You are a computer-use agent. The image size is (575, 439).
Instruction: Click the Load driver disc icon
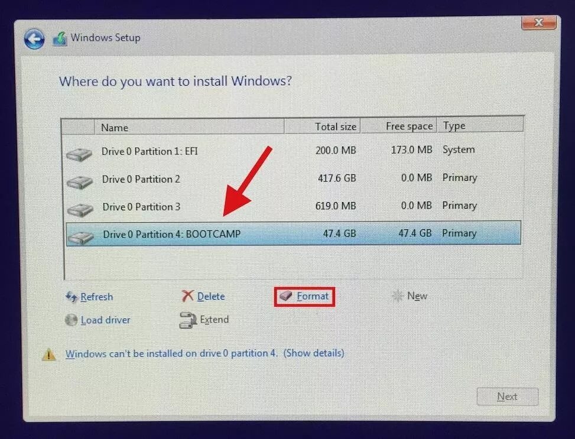71,320
